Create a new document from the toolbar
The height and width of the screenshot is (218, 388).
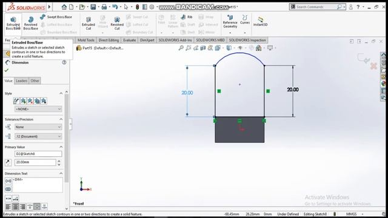(72, 7)
